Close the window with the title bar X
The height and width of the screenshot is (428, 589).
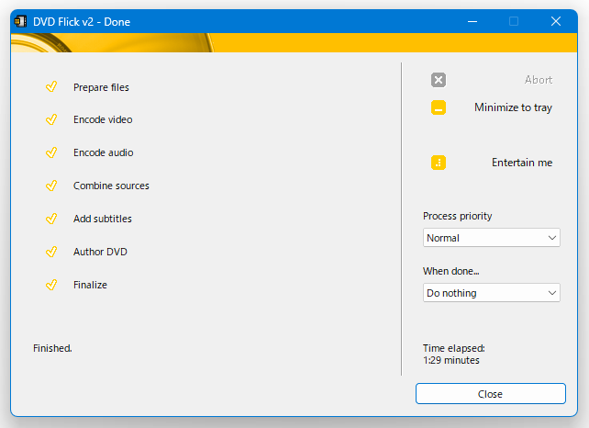[x=556, y=21]
